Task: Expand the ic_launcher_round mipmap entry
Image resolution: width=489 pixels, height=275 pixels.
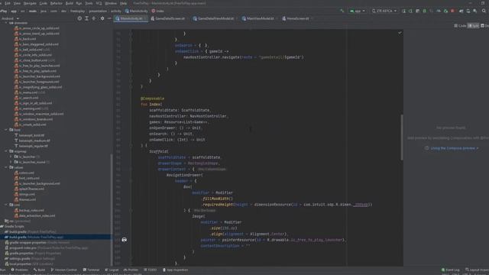Action: click(x=11, y=162)
